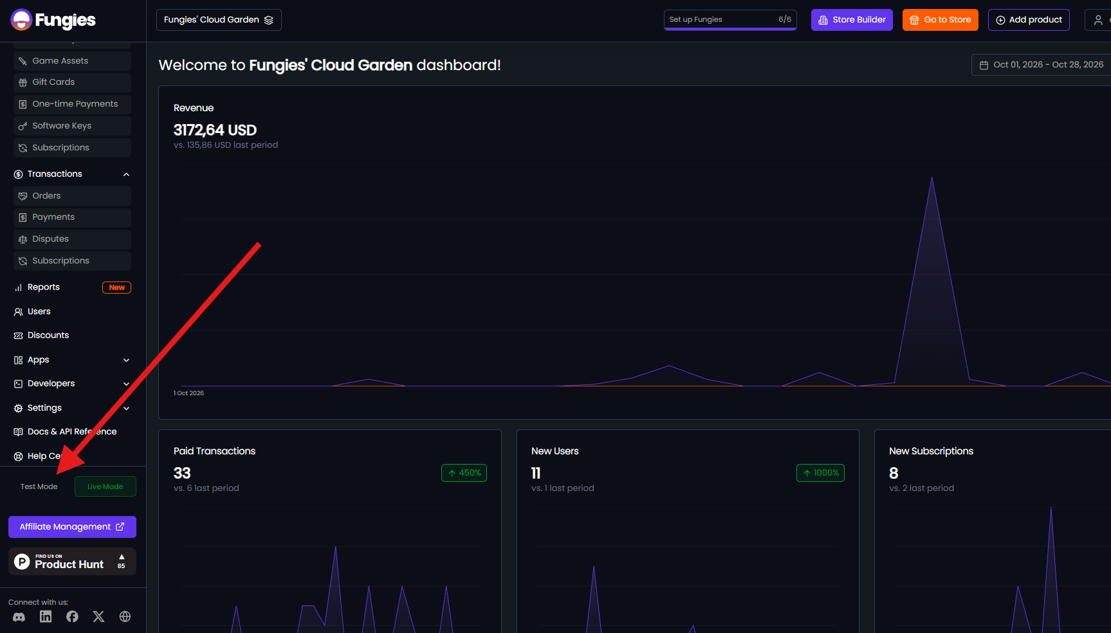Click the Reports bar chart icon
1111x633 pixels.
click(18, 288)
